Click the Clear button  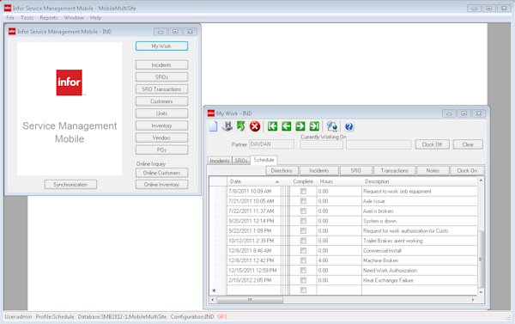468,144
